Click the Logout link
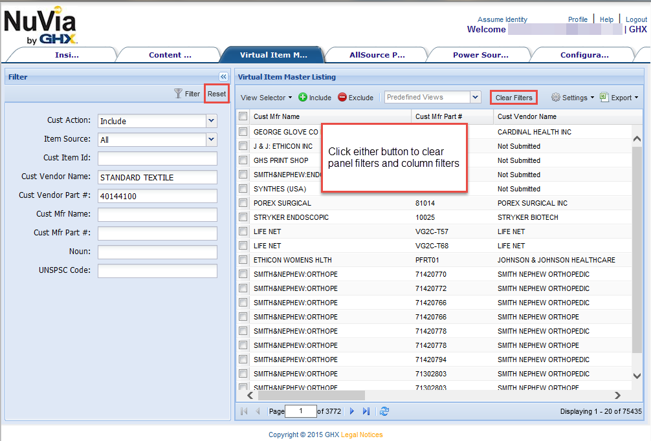 click(636, 19)
